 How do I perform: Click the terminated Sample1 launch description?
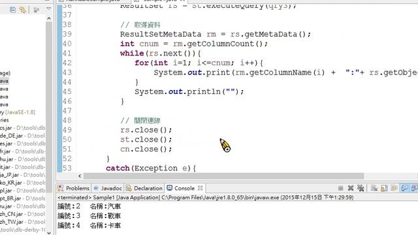tap(206, 197)
